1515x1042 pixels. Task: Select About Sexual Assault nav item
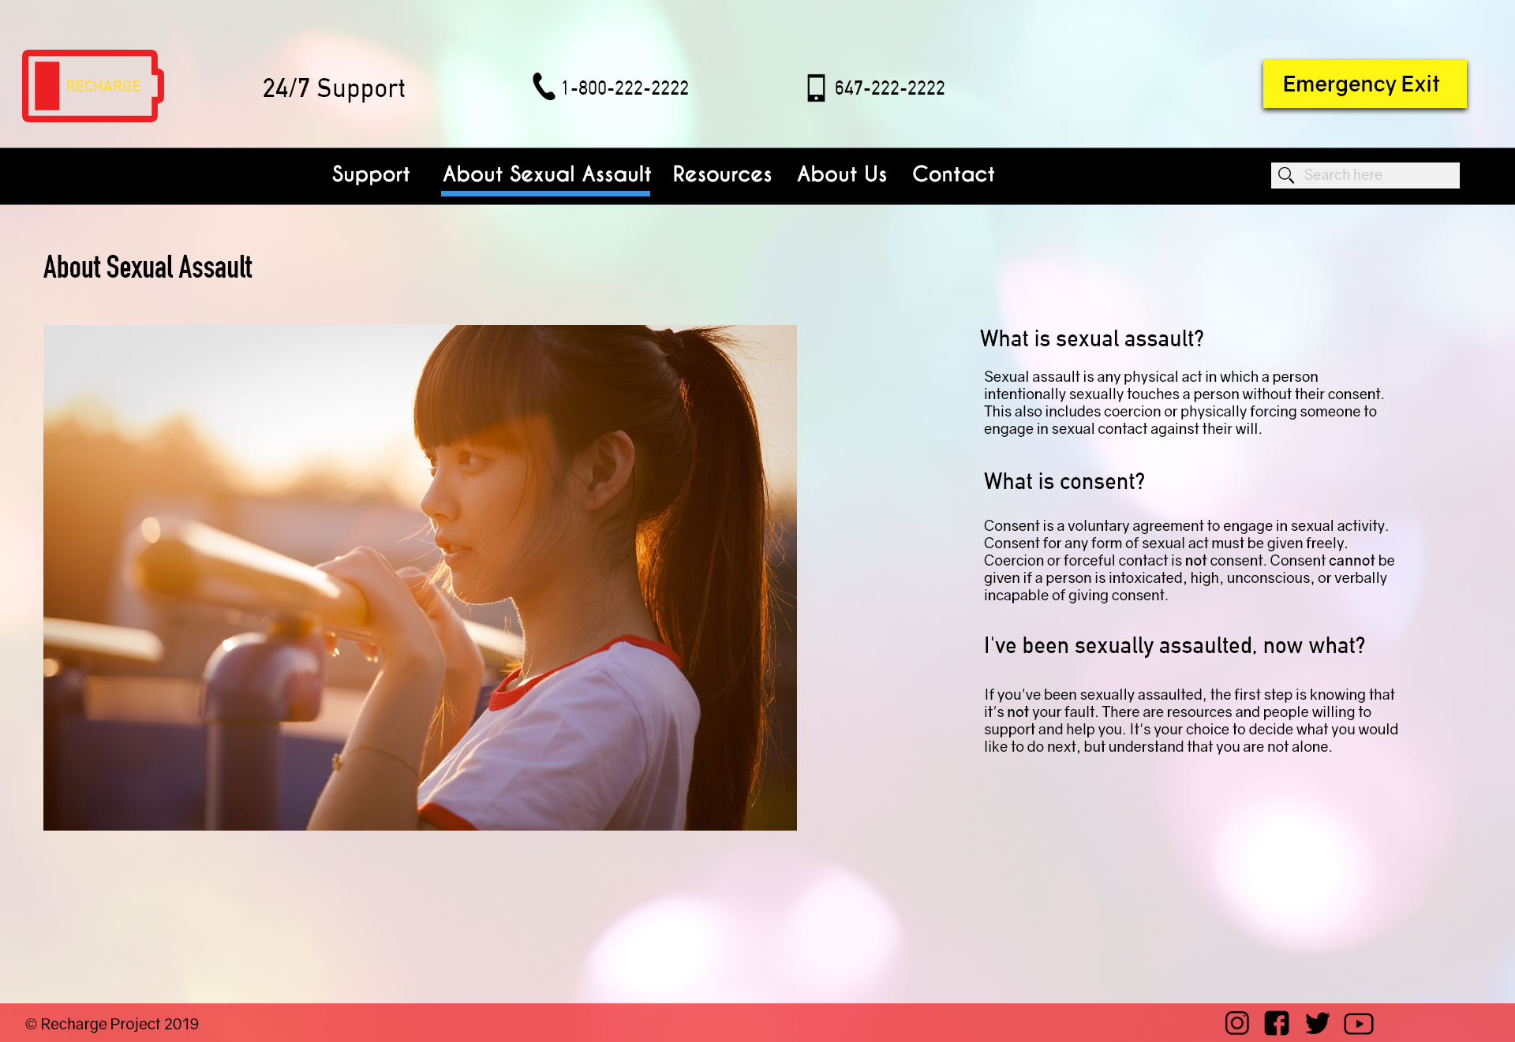[x=546, y=174]
